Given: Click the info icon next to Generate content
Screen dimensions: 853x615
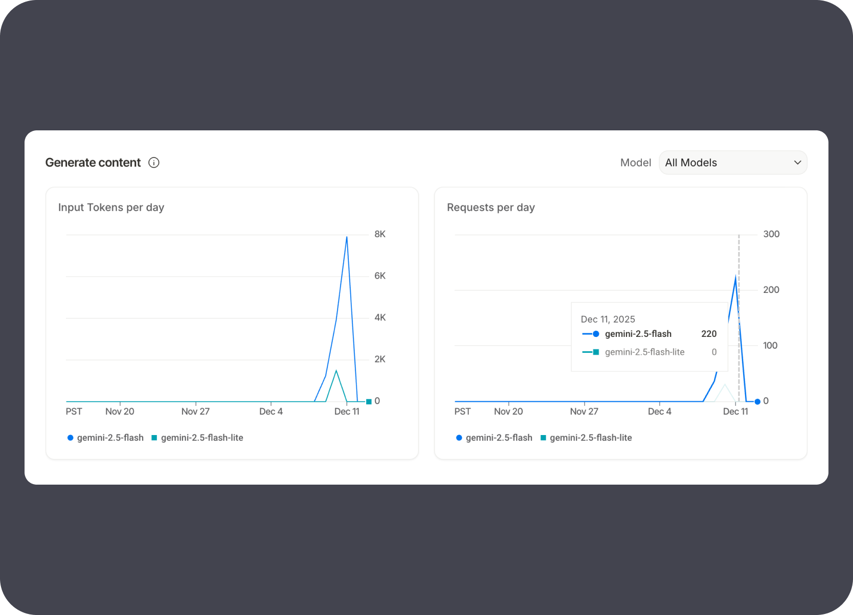Looking at the screenshot, I should (154, 163).
